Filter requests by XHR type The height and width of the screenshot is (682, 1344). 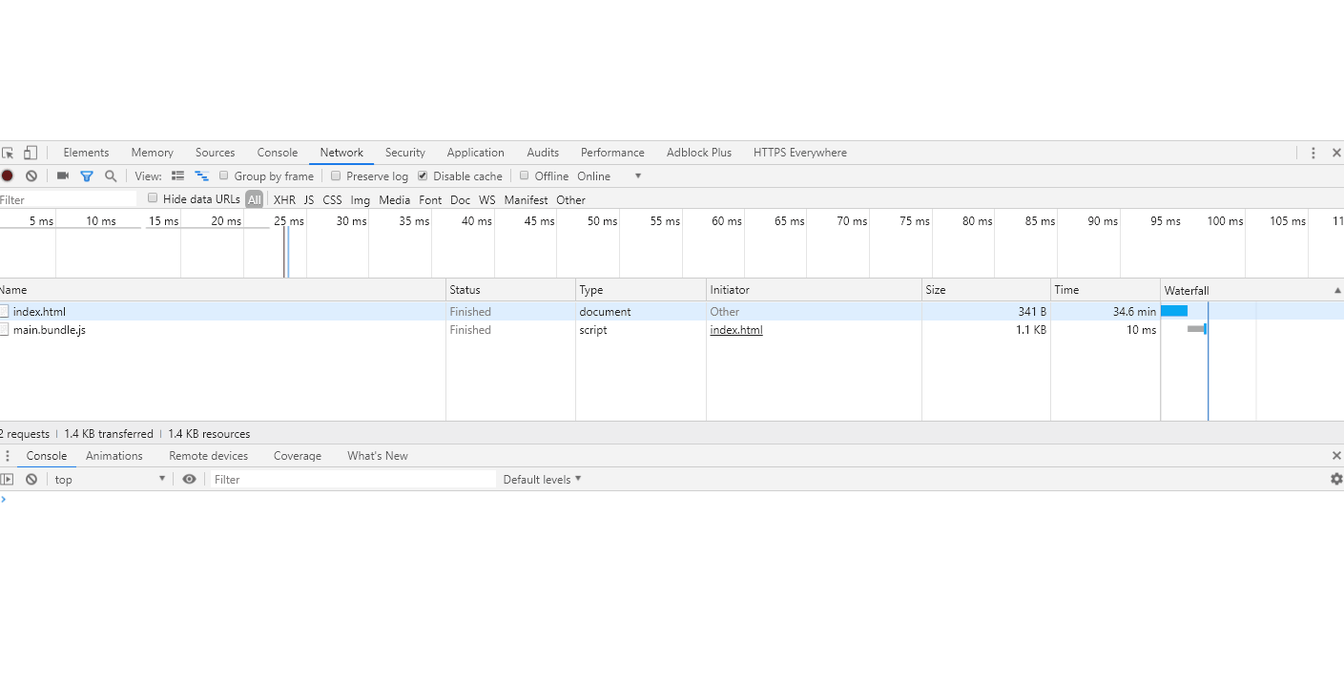(x=284, y=199)
